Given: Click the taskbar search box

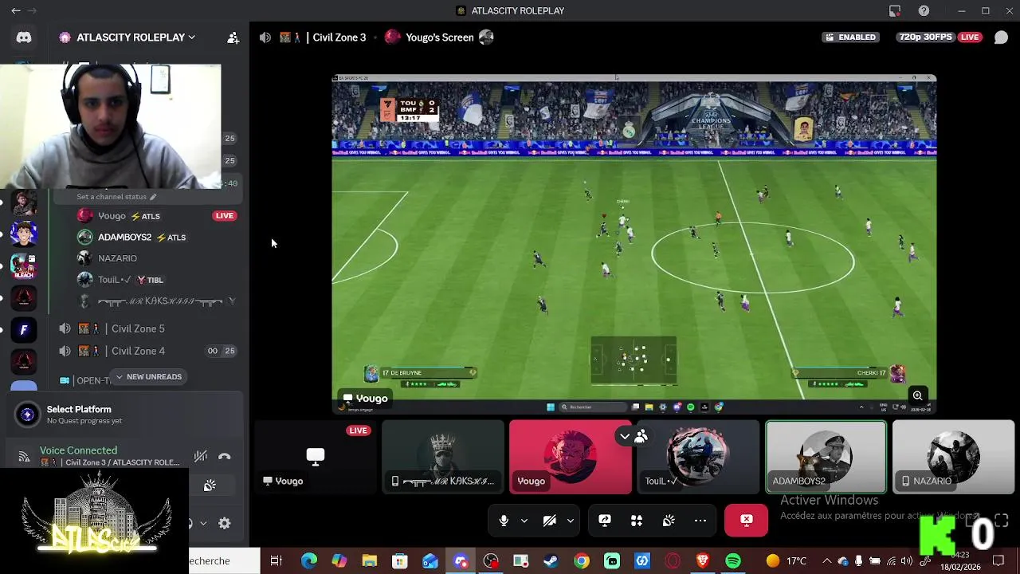Looking at the screenshot, I should point(225,561).
